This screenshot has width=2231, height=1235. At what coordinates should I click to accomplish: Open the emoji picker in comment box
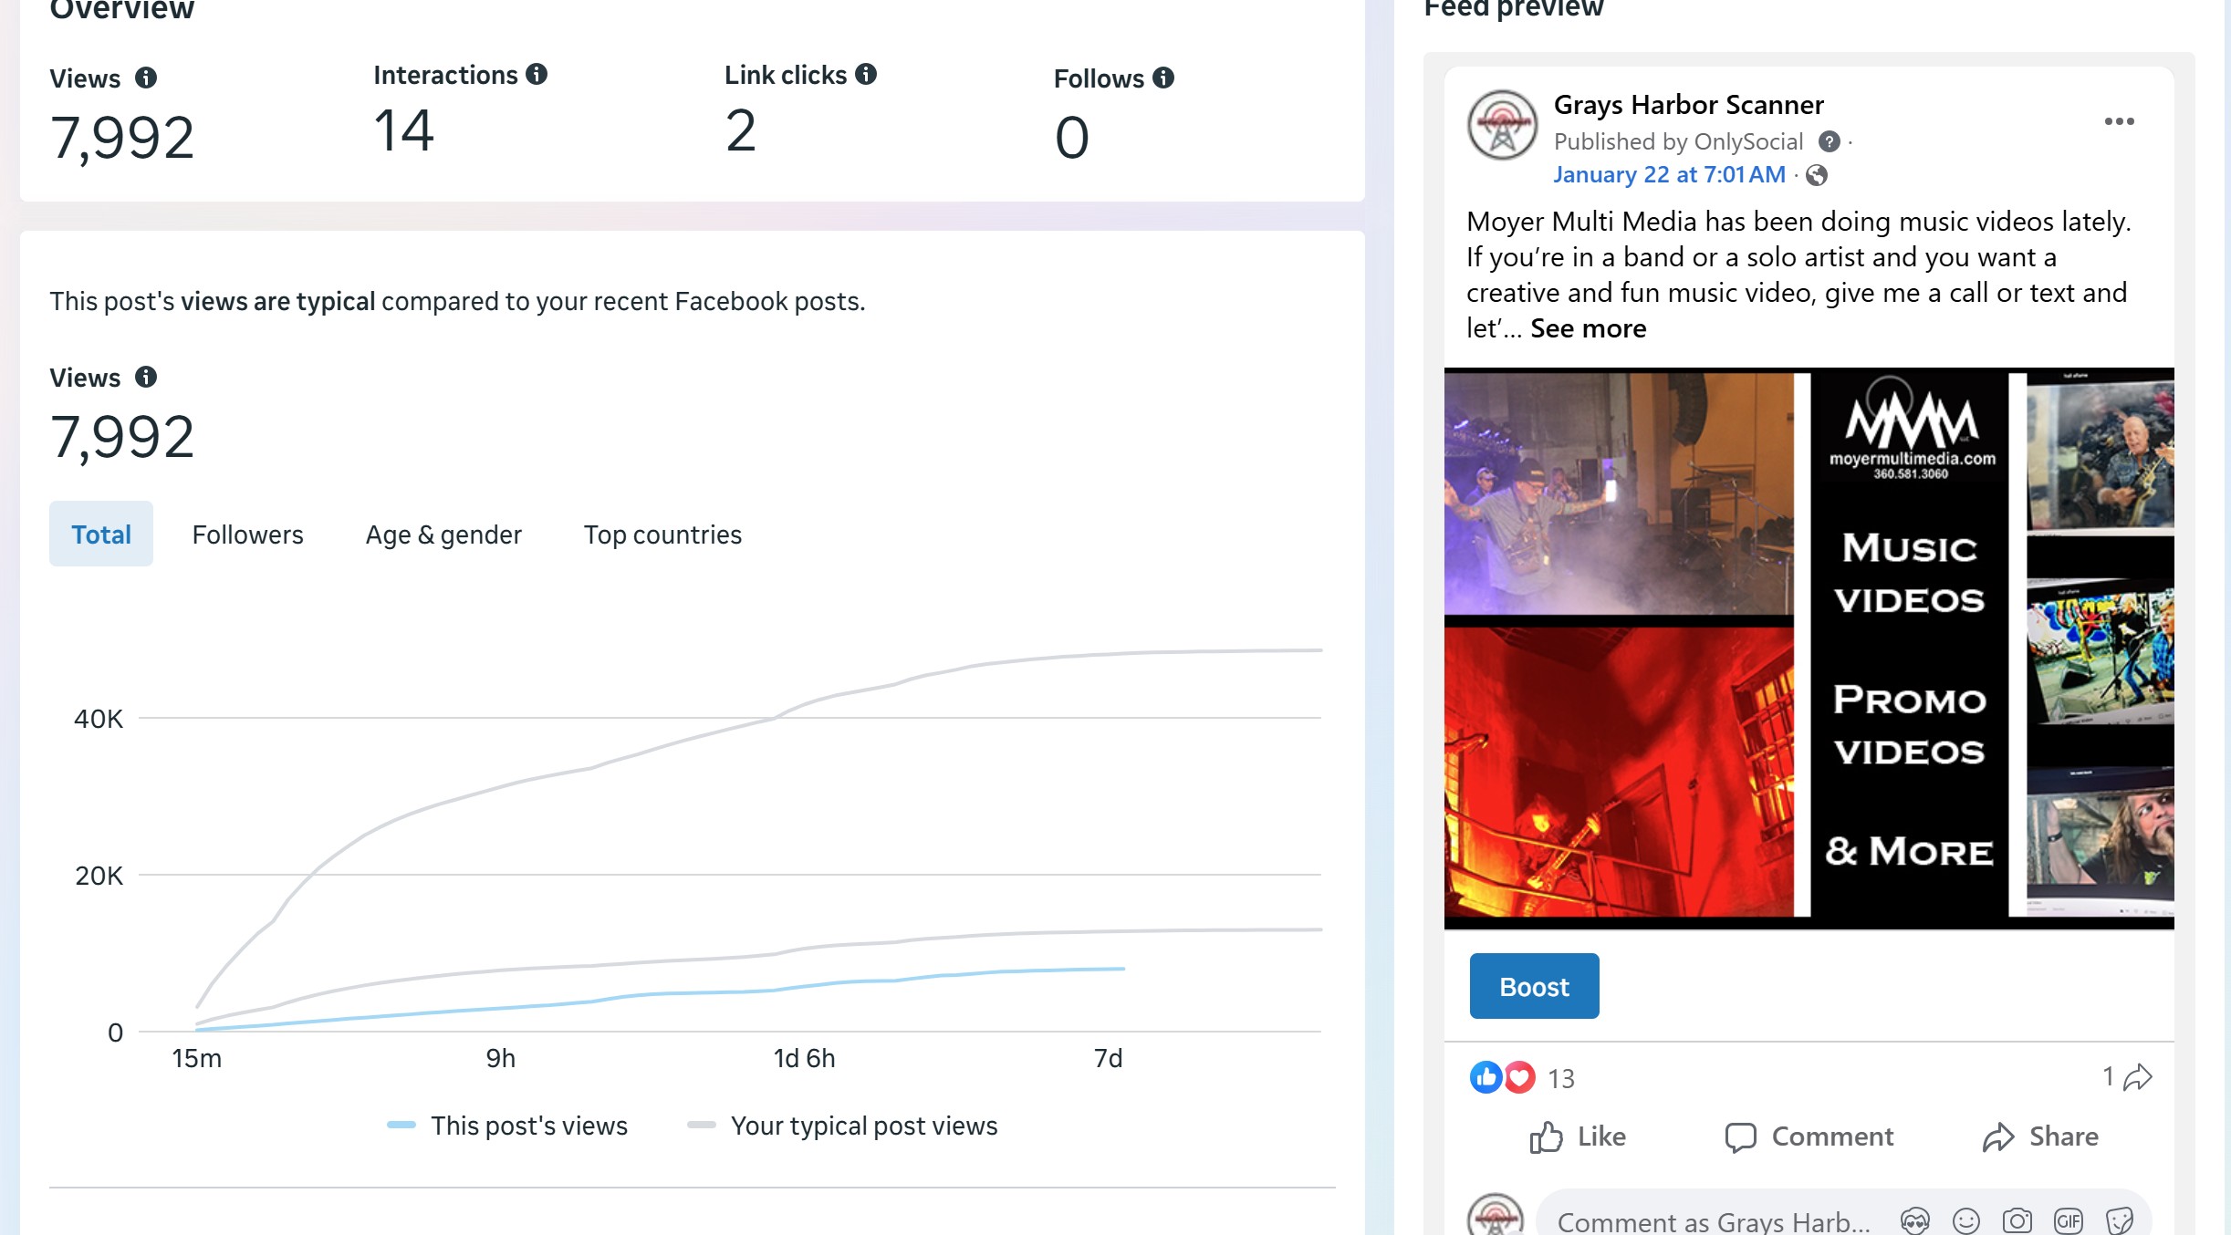pos(1965,1219)
